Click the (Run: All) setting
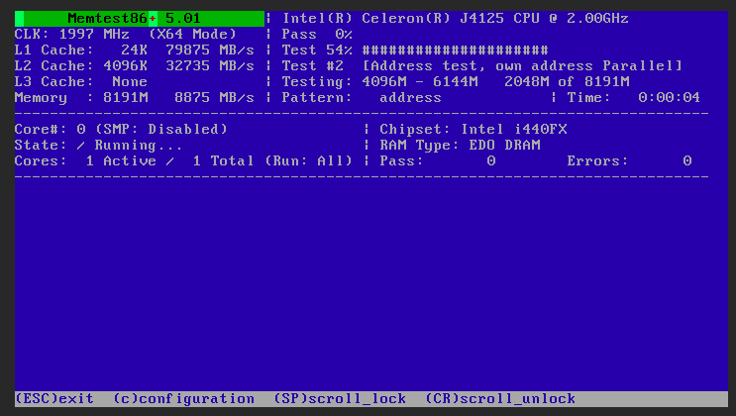 [x=308, y=161]
